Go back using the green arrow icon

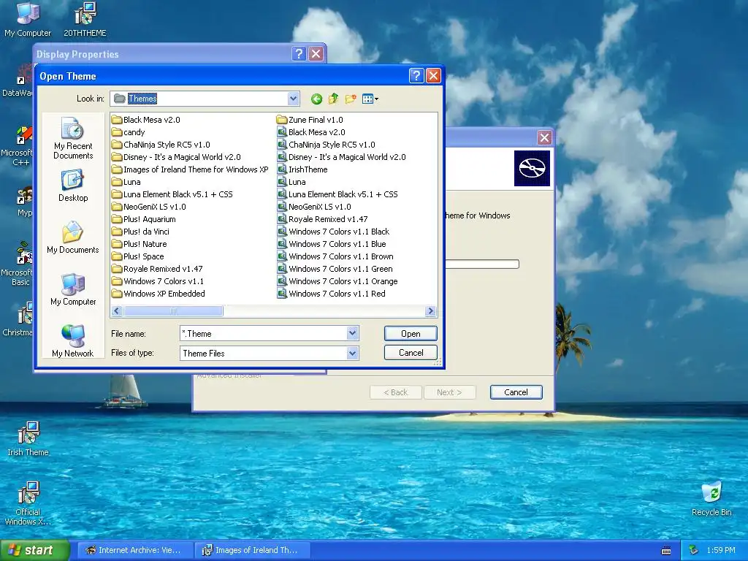coord(316,99)
